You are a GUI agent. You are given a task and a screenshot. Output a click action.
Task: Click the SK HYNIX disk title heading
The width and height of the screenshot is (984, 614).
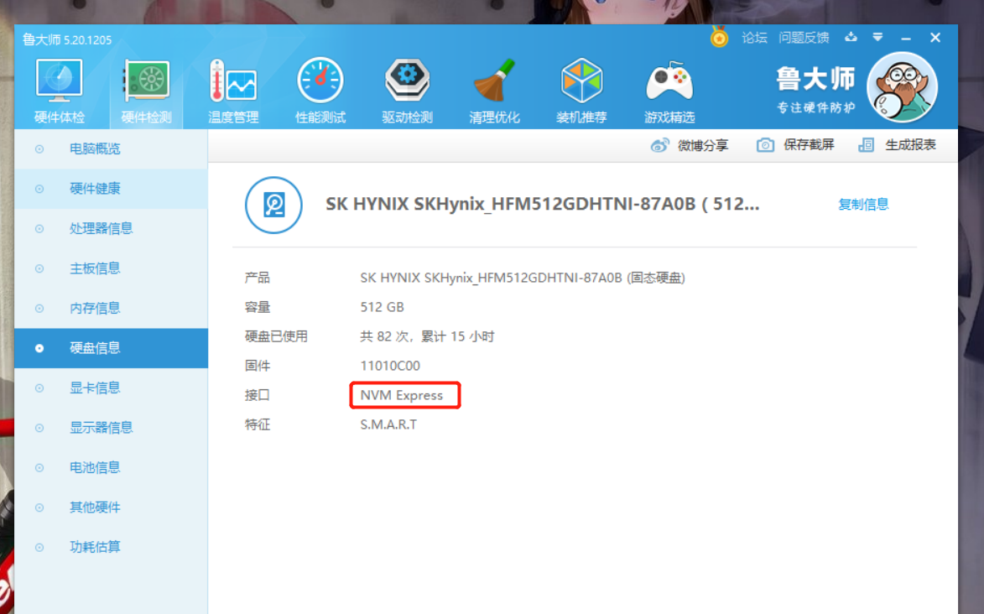[542, 204]
